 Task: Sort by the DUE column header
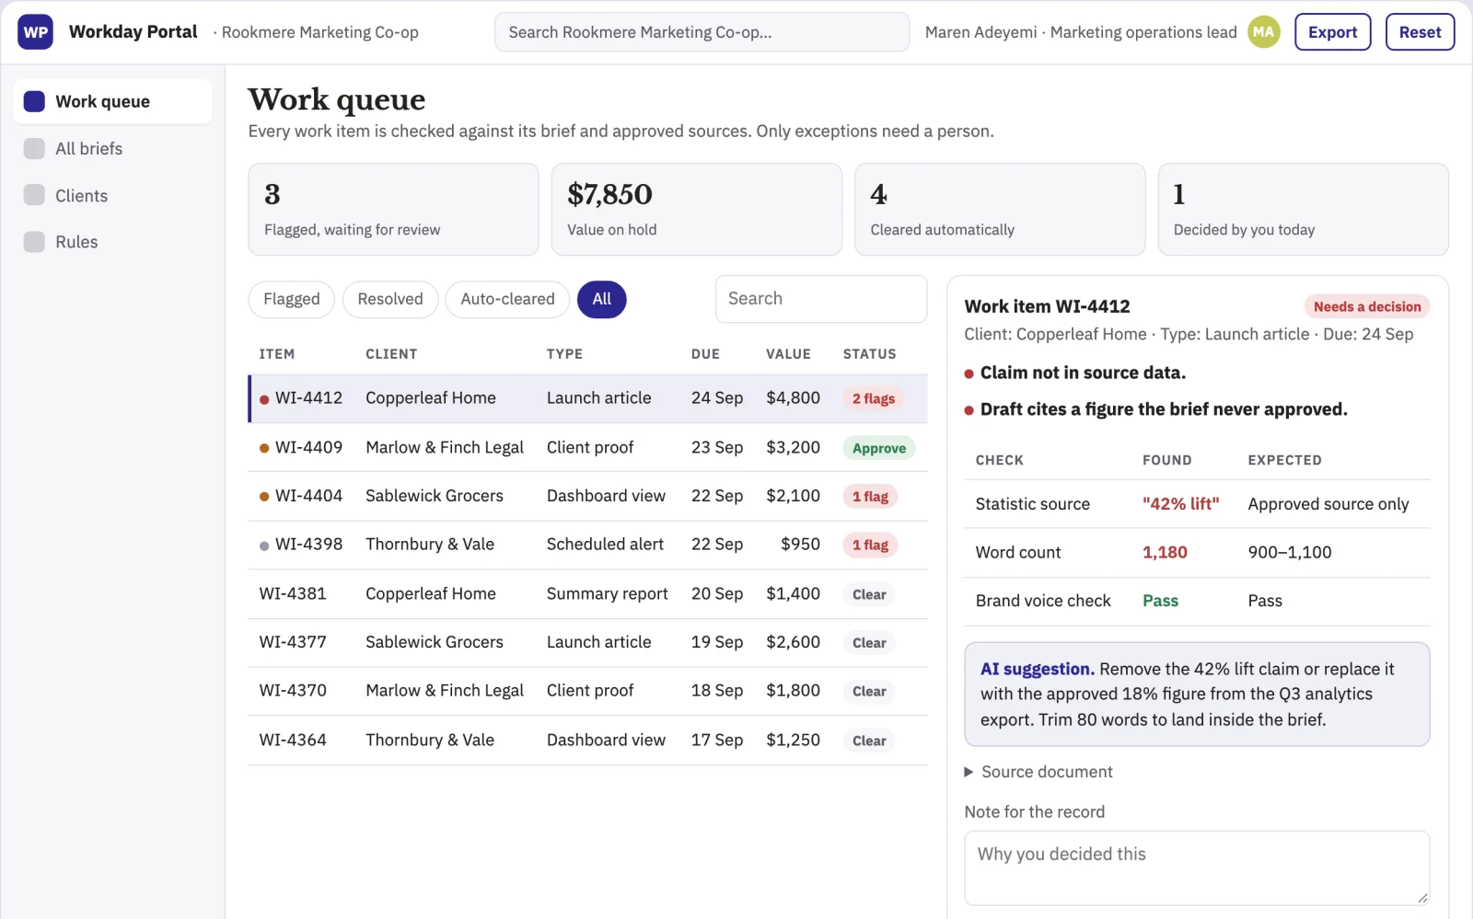[705, 354]
